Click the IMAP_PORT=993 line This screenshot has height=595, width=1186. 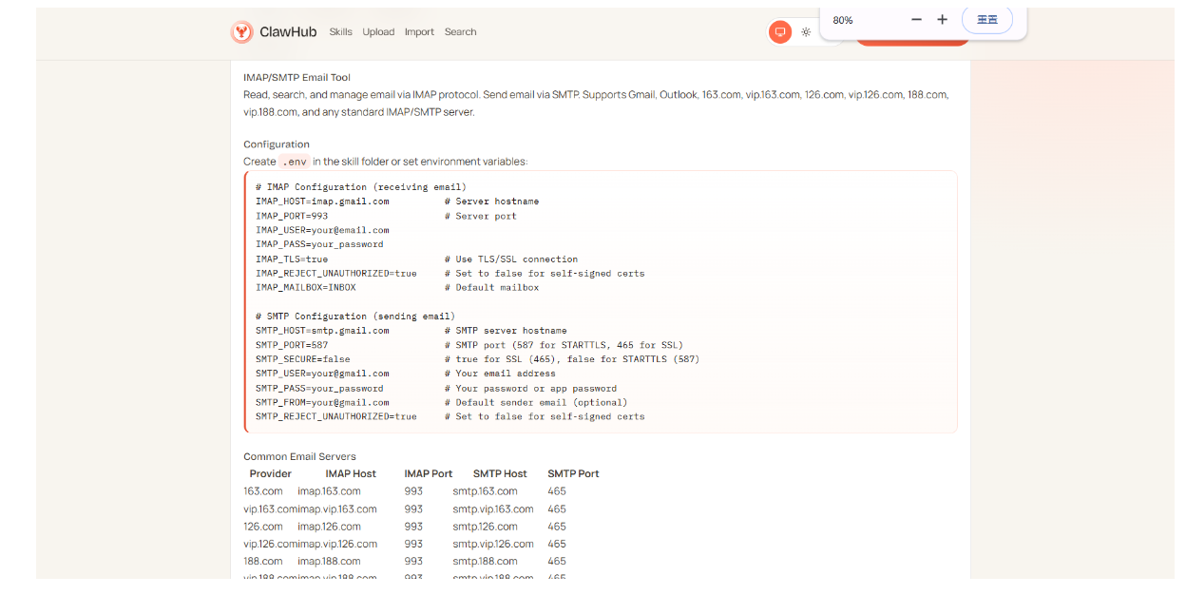(x=292, y=216)
